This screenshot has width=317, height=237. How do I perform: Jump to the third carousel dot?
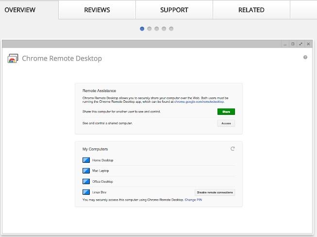click(x=156, y=29)
